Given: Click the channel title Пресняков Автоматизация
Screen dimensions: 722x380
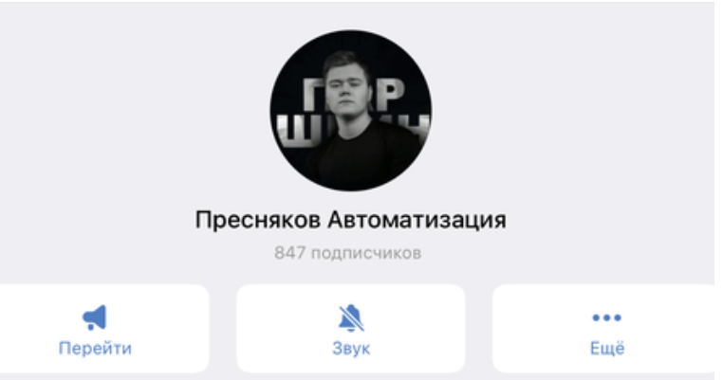Looking at the screenshot, I should point(351,220).
